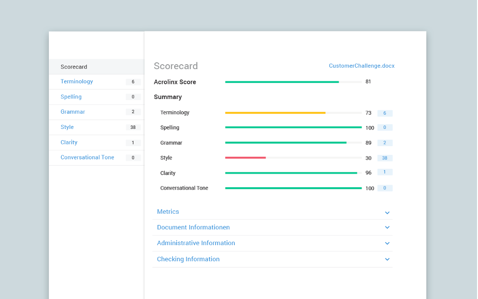The width and height of the screenshot is (478, 299).
Task: Expand Administrative Information chevron arrow
Action: click(x=387, y=243)
